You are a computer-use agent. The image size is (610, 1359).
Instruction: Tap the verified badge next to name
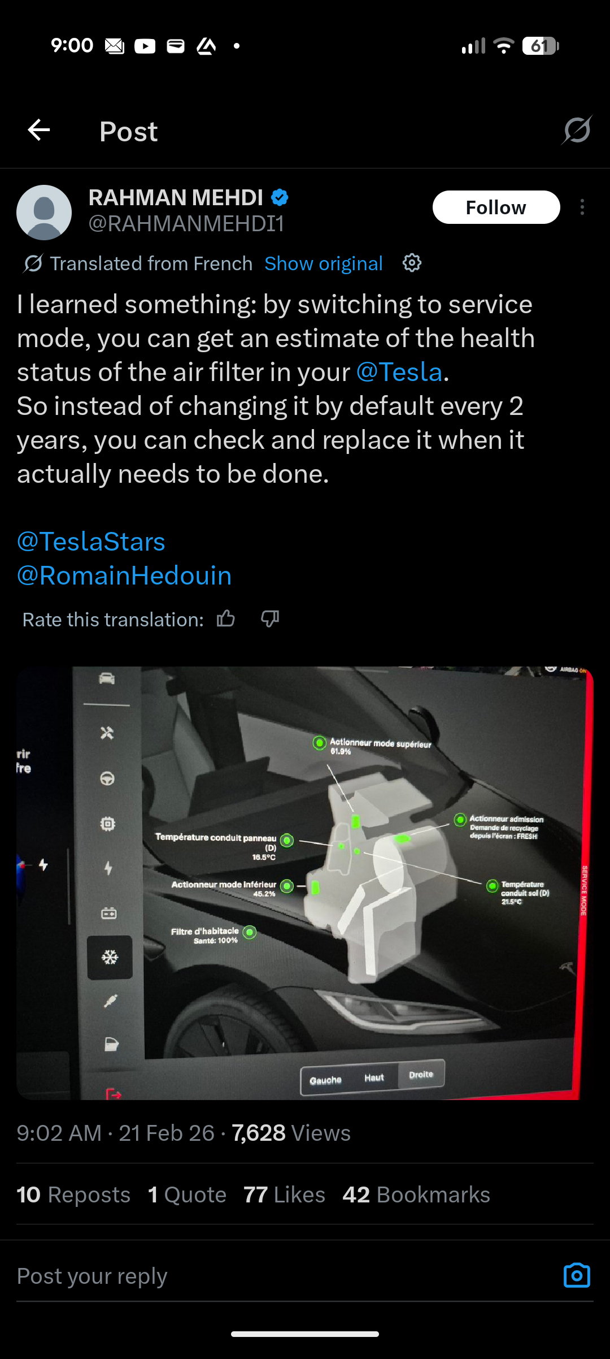(x=280, y=197)
